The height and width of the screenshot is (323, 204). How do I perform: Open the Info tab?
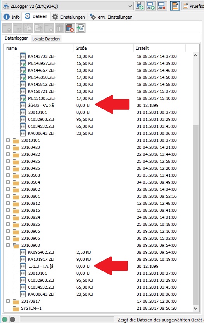12,17
